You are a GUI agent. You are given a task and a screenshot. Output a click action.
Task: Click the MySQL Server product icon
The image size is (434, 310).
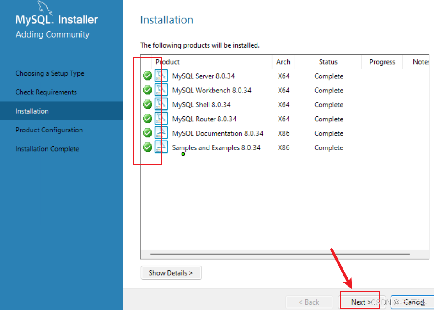pos(161,76)
